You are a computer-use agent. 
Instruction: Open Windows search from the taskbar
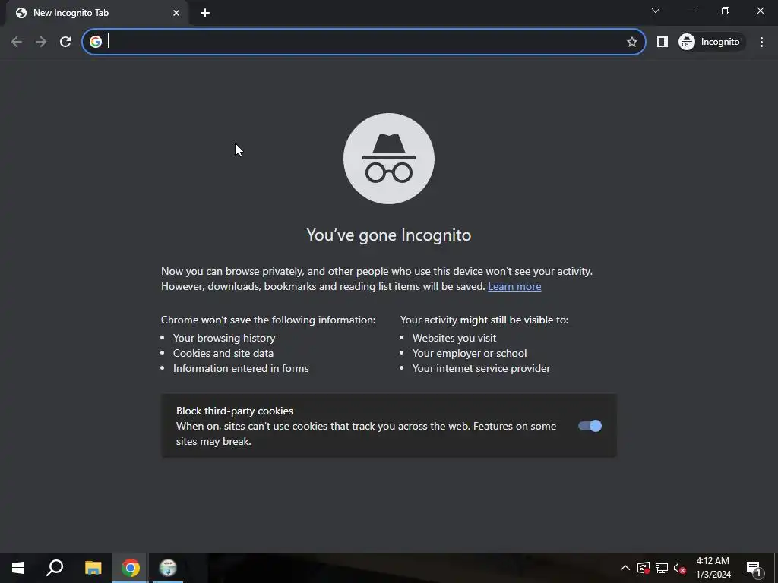click(55, 568)
